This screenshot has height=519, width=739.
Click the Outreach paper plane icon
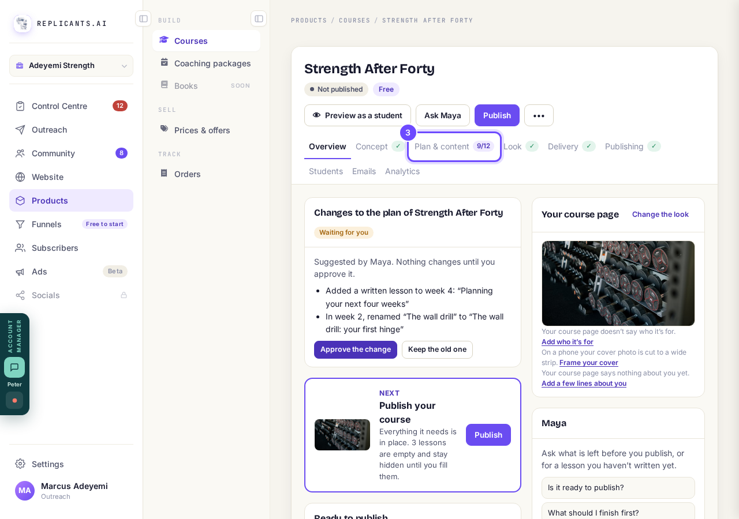pyautogui.click(x=20, y=130)
